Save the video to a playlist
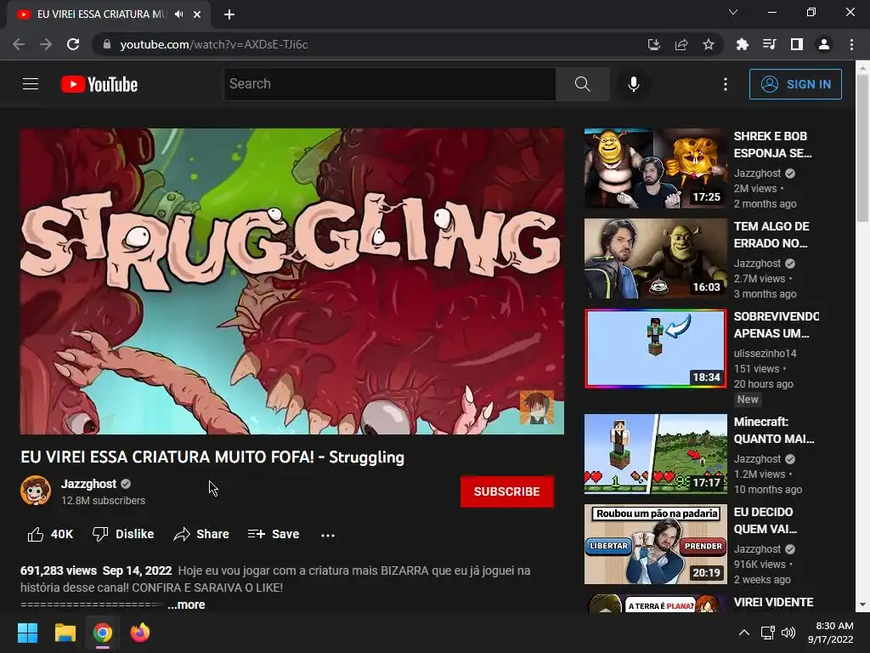 (274, 534)
